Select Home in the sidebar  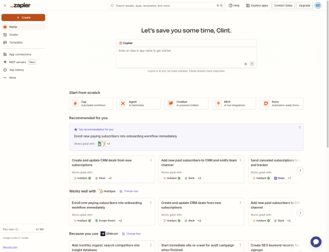23,27
